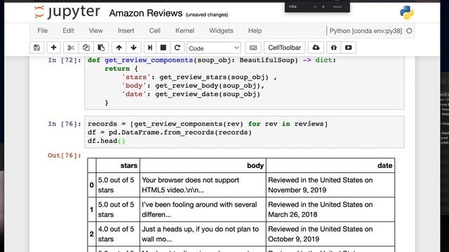Screen dimensions: 449x252
Task: Click Python [conda env:py38] kernel name
Action: click(x=366, y=31)
